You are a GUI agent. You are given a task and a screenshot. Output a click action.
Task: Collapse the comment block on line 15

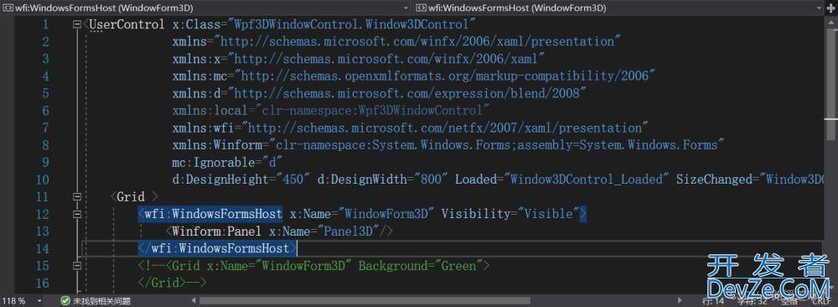[x=77, y=266]
